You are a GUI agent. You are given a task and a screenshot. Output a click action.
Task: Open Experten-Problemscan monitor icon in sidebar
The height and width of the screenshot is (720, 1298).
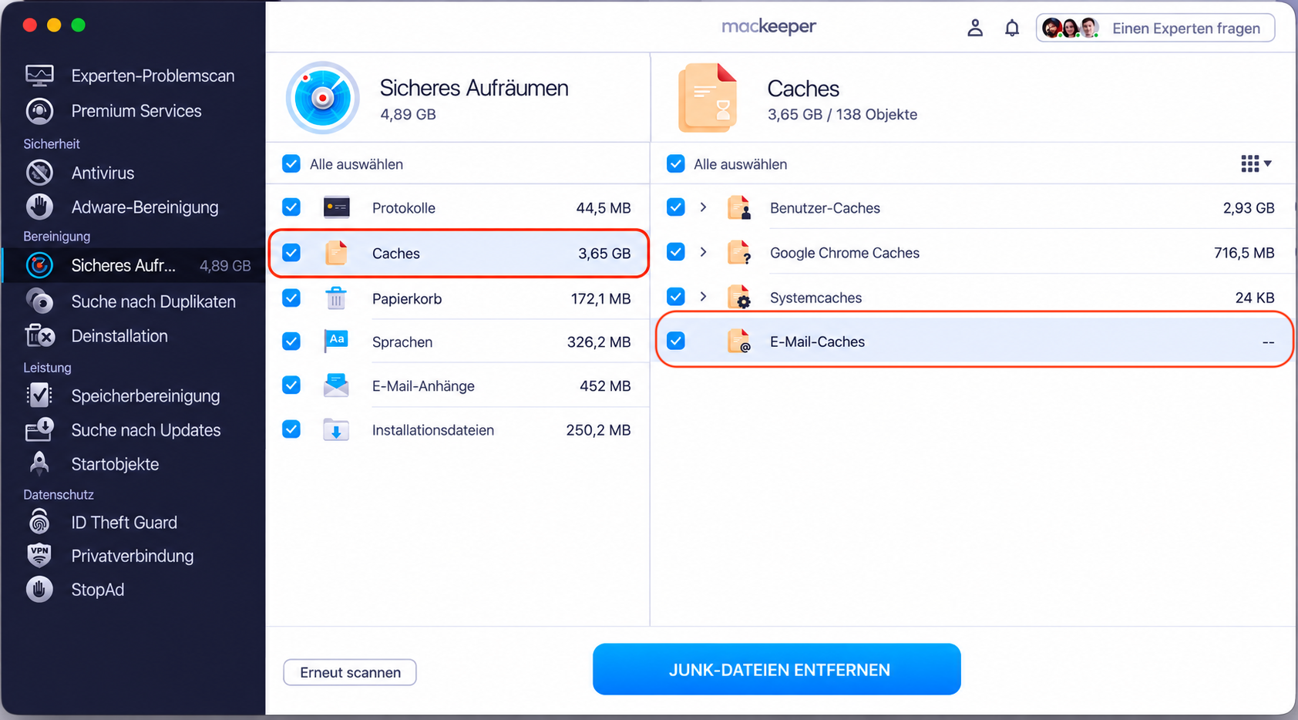(39, 76)
